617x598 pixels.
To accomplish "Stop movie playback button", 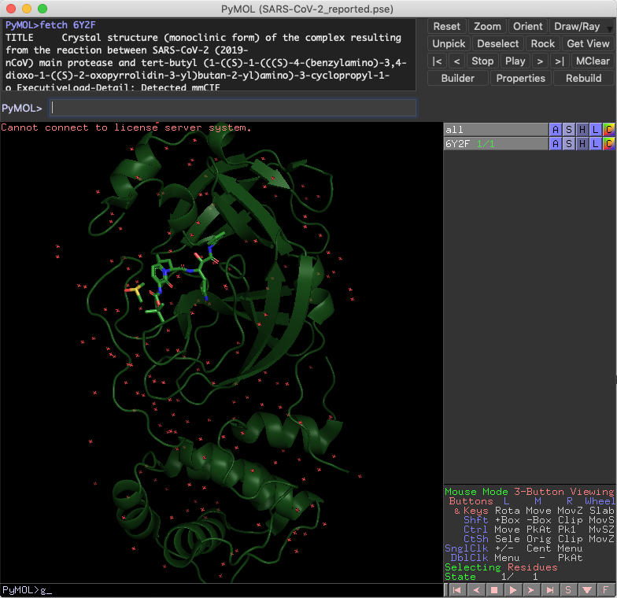I will point(482,61).
